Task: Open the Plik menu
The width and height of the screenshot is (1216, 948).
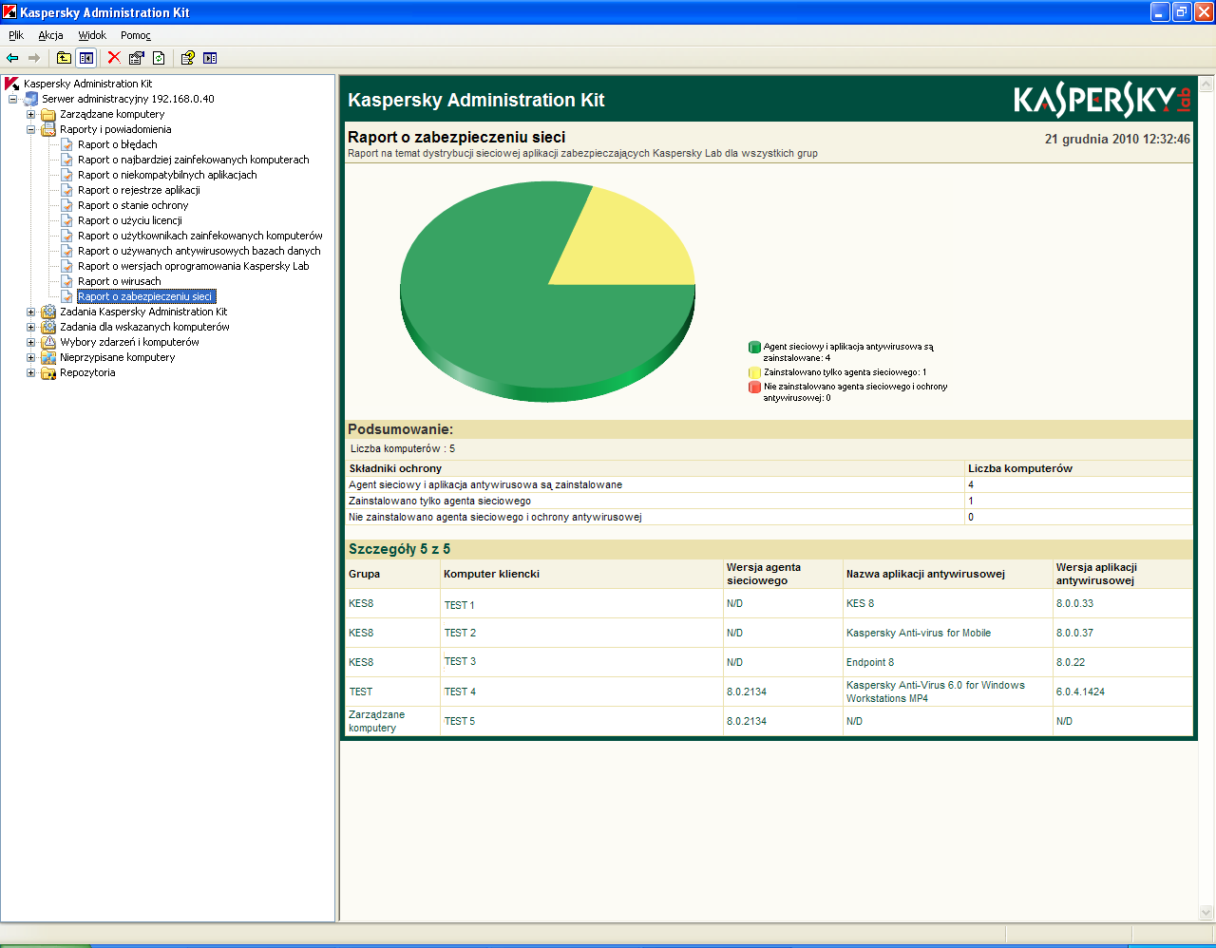Action: [x=16, y=35]
